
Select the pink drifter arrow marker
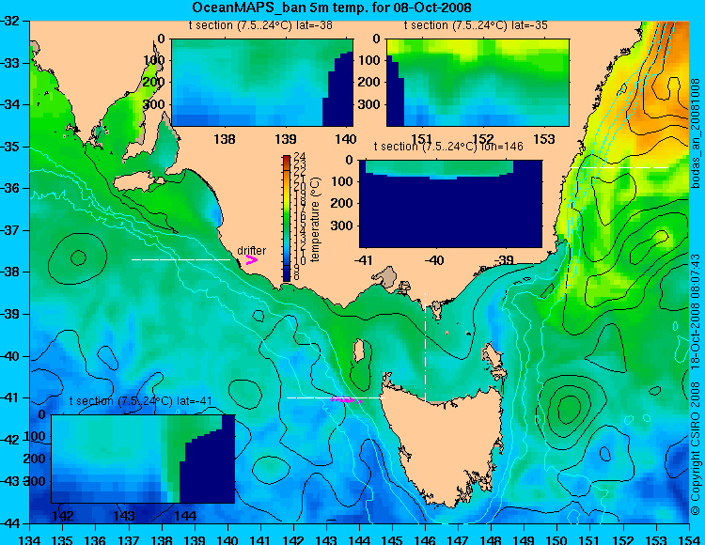(251, 259)
